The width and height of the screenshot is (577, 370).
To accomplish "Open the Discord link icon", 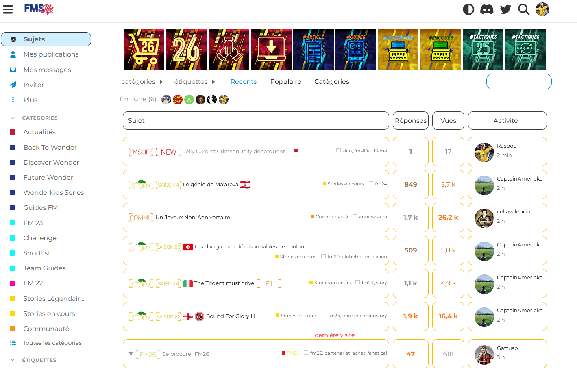I will click(487, 9).
